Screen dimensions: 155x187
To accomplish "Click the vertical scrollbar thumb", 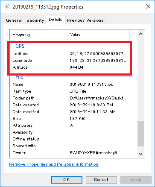I will 140,134.
